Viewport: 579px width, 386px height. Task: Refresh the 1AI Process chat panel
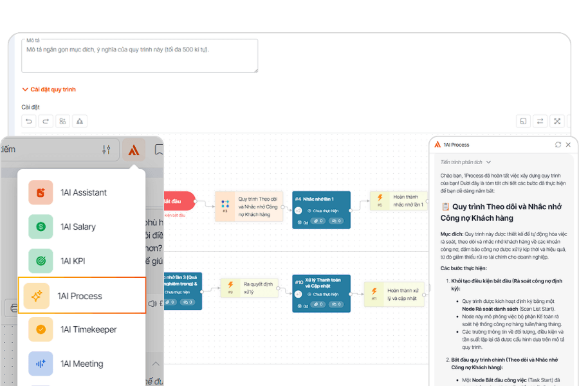558,145
